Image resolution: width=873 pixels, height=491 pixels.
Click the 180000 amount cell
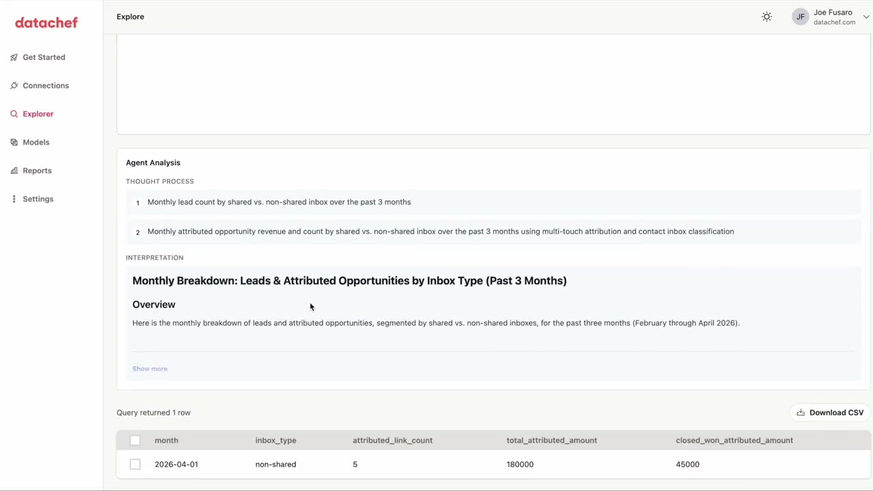coord(520,464)
